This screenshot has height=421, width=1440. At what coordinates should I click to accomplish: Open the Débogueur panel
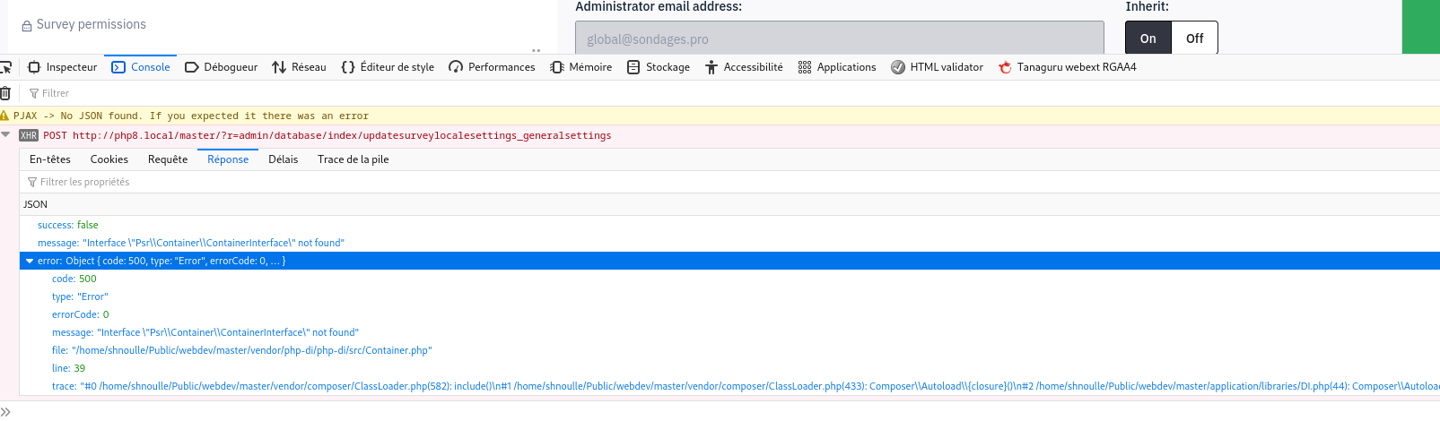tap(221, 67)
